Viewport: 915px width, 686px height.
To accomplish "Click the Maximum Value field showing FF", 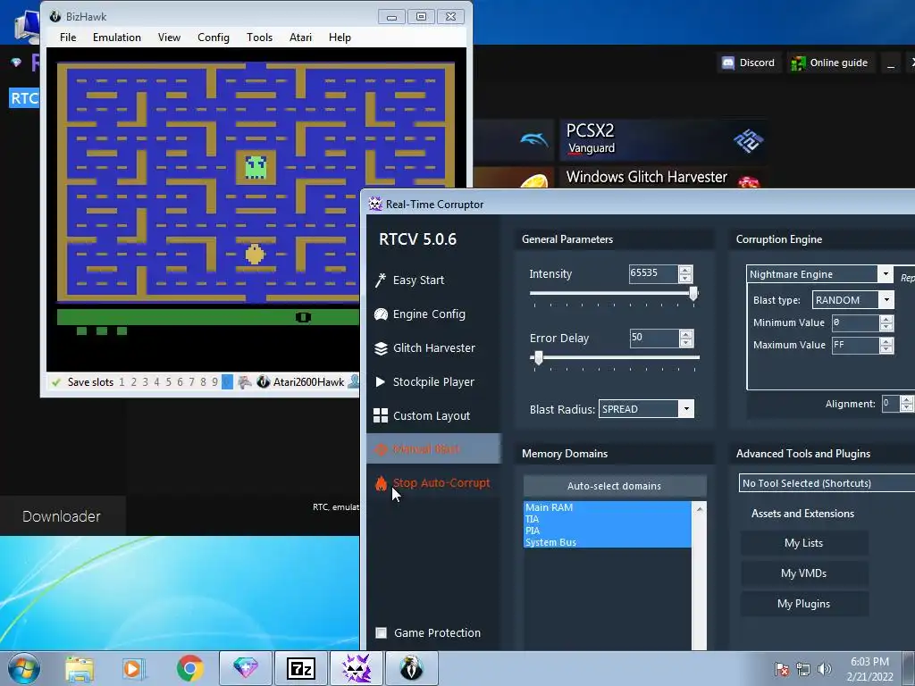I will click(x=856, y=346).
